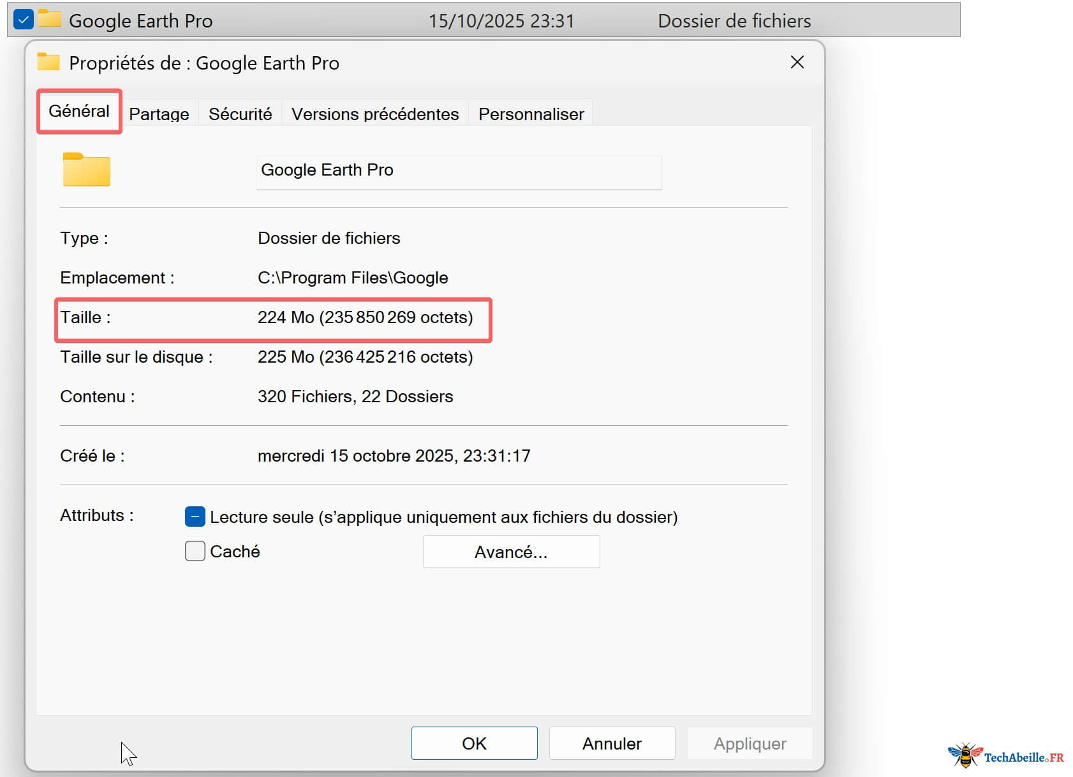Close the Propriétés dialog with the X
1073x777 pixels.
797,63
